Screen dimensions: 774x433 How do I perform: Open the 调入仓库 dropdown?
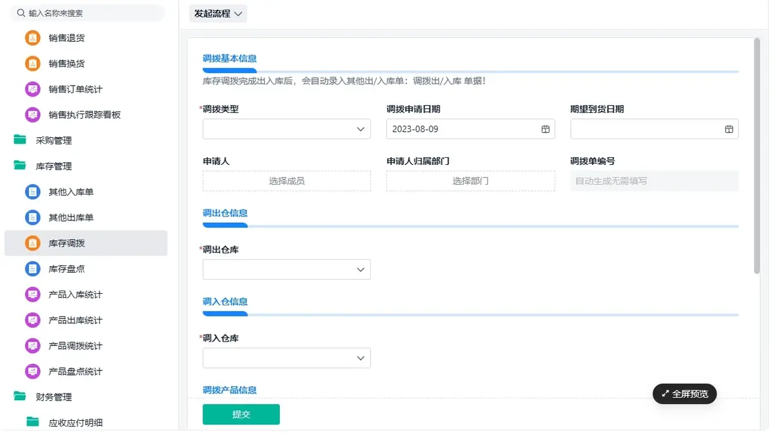coord(286,358)
